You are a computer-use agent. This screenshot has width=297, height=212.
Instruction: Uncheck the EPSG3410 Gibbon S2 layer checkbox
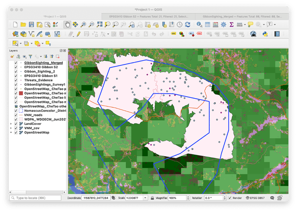16,67
